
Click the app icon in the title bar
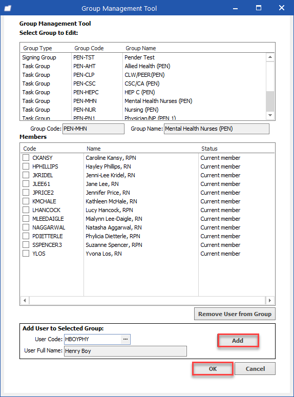point(8,8)
